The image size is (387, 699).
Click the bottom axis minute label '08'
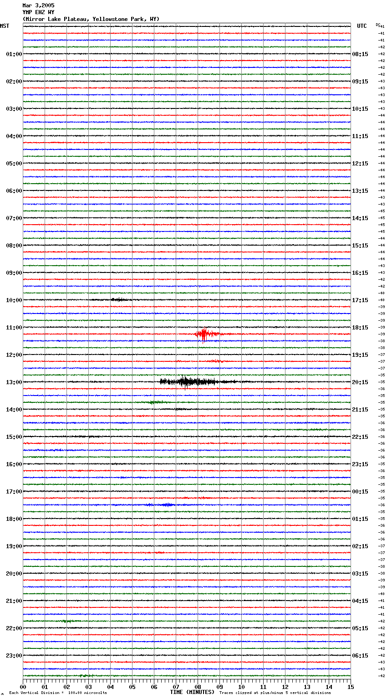click(x=198, y=687)
